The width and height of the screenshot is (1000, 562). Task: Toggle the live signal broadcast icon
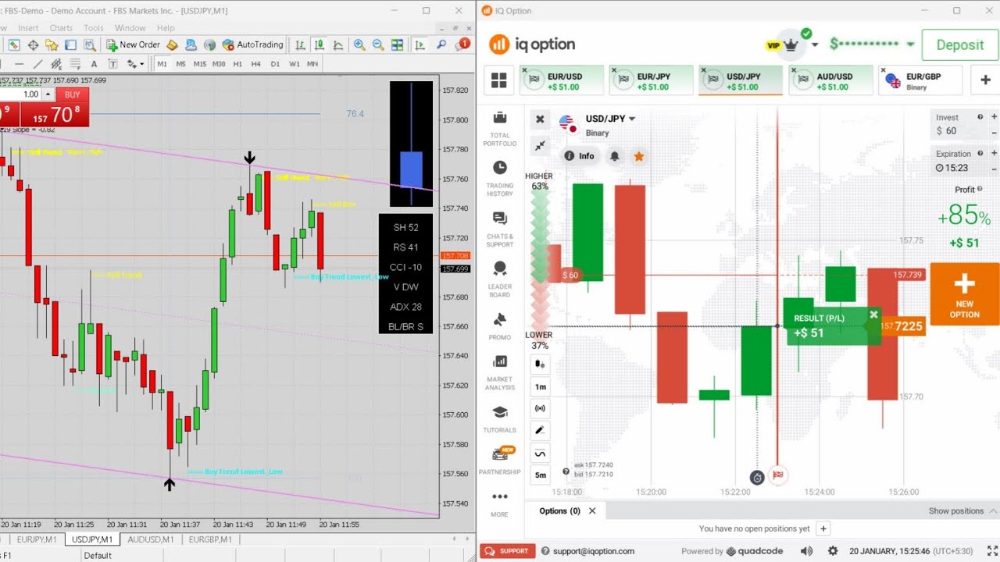coord(540,408)
